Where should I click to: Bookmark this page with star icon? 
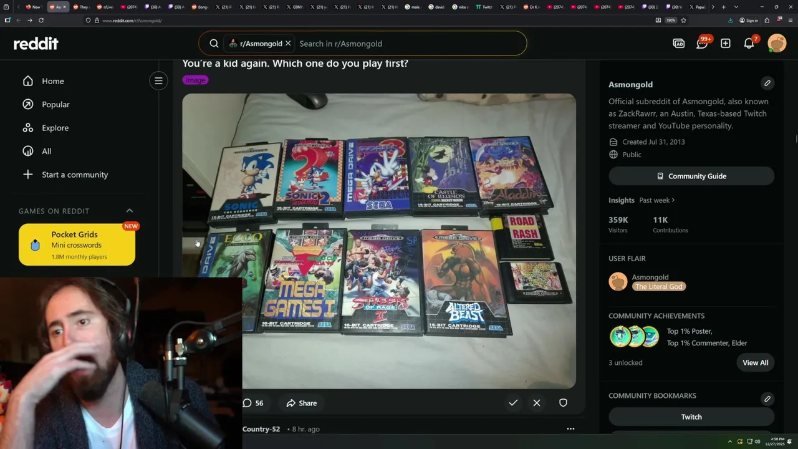tap(683, 20)
